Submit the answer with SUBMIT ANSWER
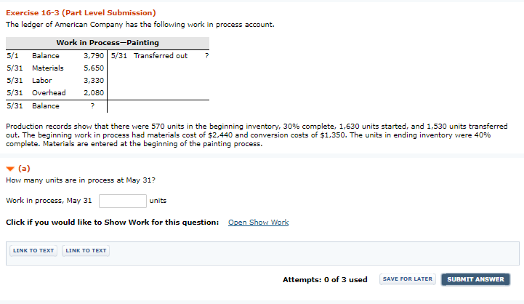 (x=475, y=279)
